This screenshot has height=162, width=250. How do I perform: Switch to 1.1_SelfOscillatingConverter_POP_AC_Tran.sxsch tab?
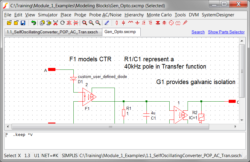[x=53, y=32]
